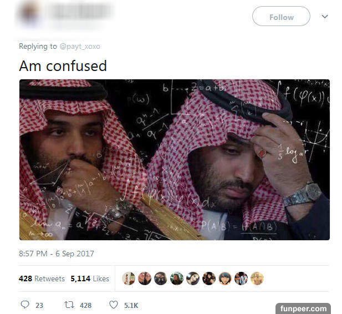Open the tweet options chevron menu
Screen dimensions: 342x314
pos(325,17)
